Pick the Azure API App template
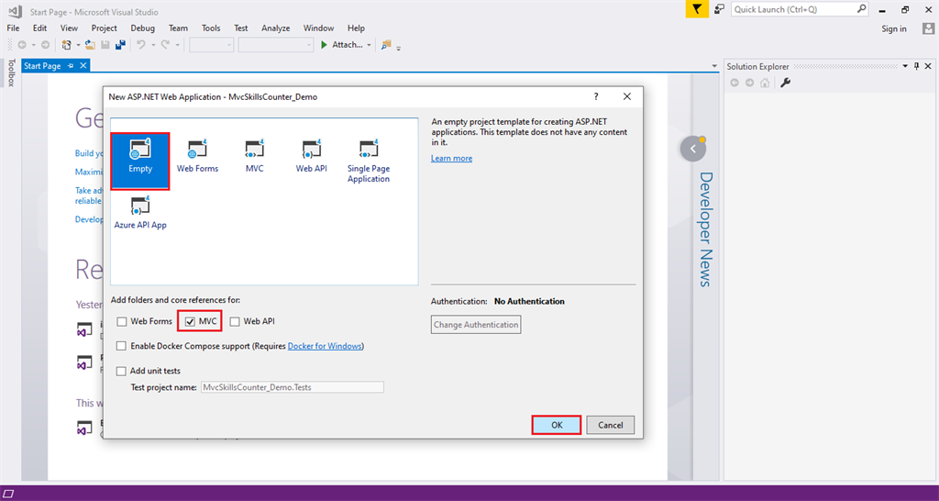Image resolution: width=939 pixels, height=501 pixels. [140, 214]
